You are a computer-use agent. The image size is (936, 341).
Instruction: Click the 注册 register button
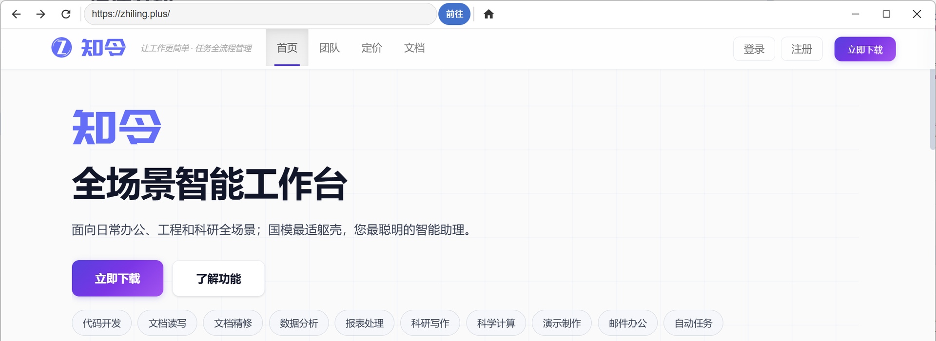tap(802, 49)
